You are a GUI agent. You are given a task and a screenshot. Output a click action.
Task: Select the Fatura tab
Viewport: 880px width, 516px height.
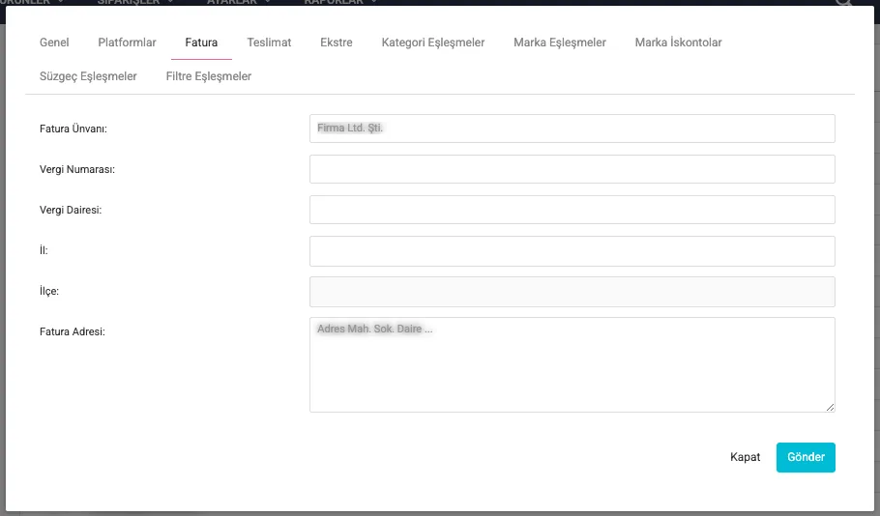pos(201,43)
